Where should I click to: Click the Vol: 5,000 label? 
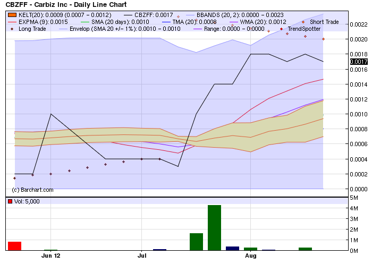pos(27,201)
